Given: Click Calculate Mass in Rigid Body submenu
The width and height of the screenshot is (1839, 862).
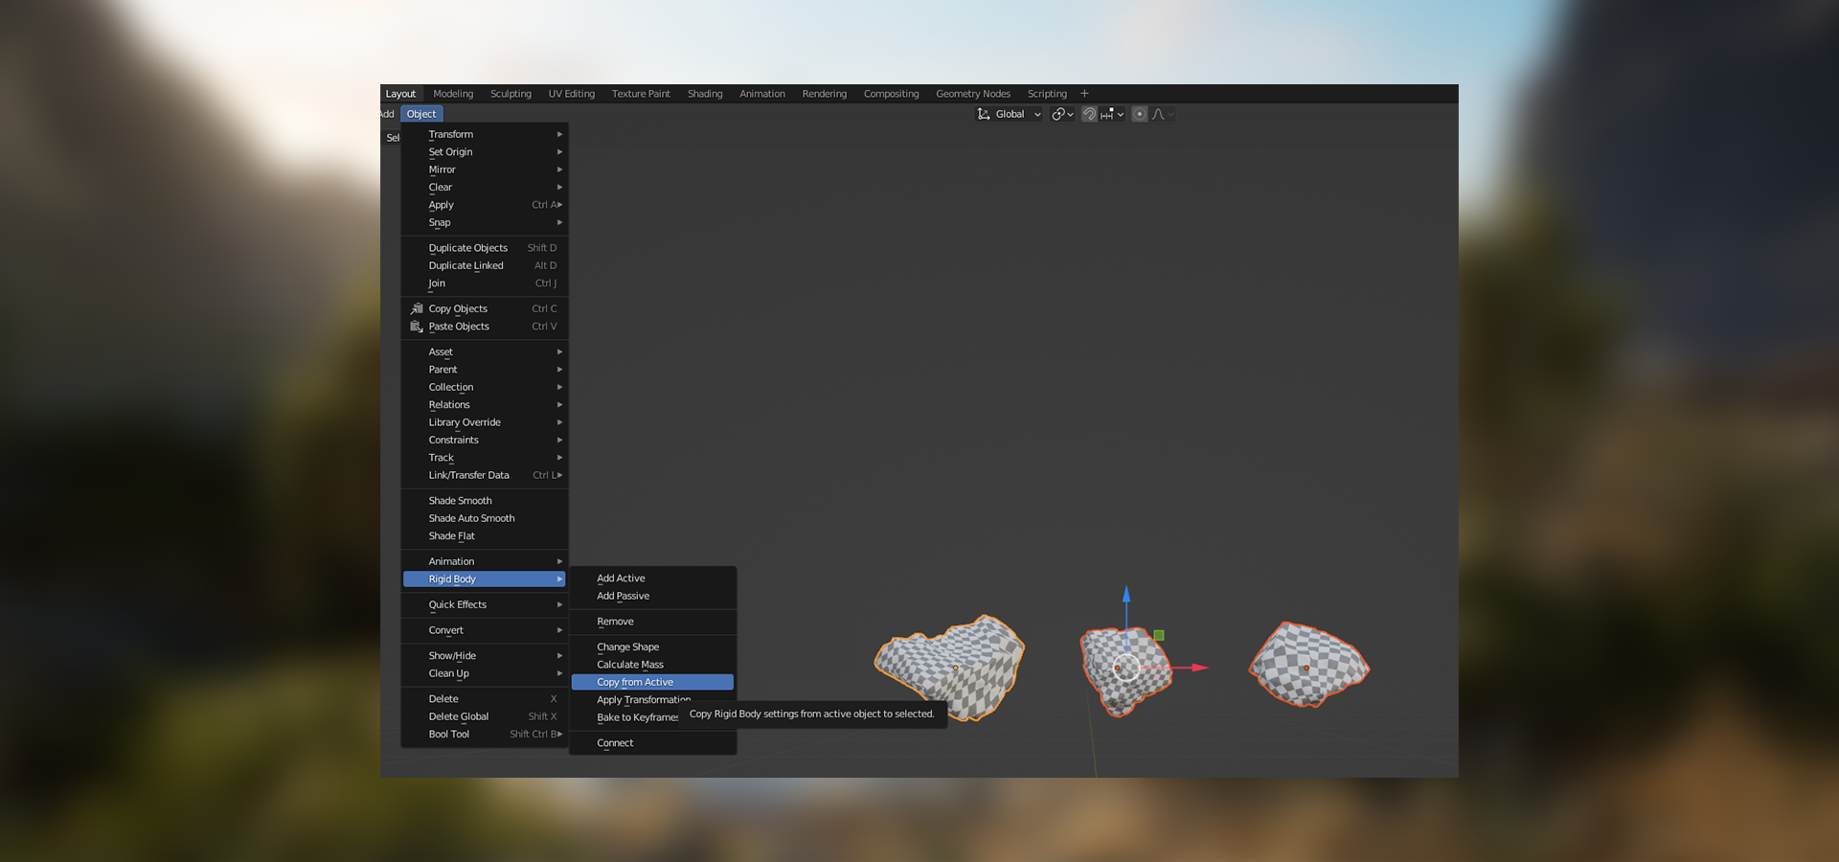Looking at the screenshot, I should [629, 665].
